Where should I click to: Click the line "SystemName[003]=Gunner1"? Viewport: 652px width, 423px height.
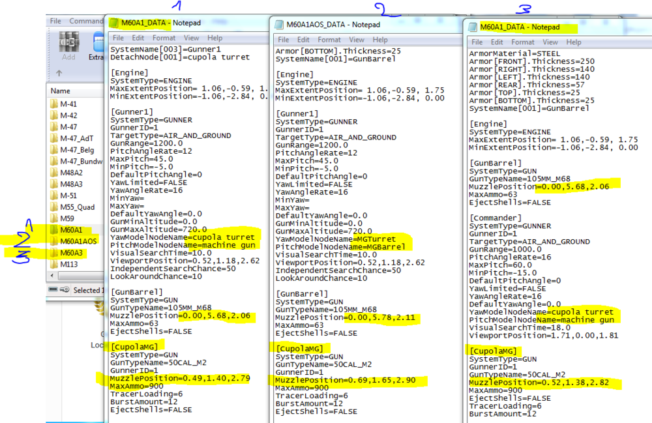point(166,49)
